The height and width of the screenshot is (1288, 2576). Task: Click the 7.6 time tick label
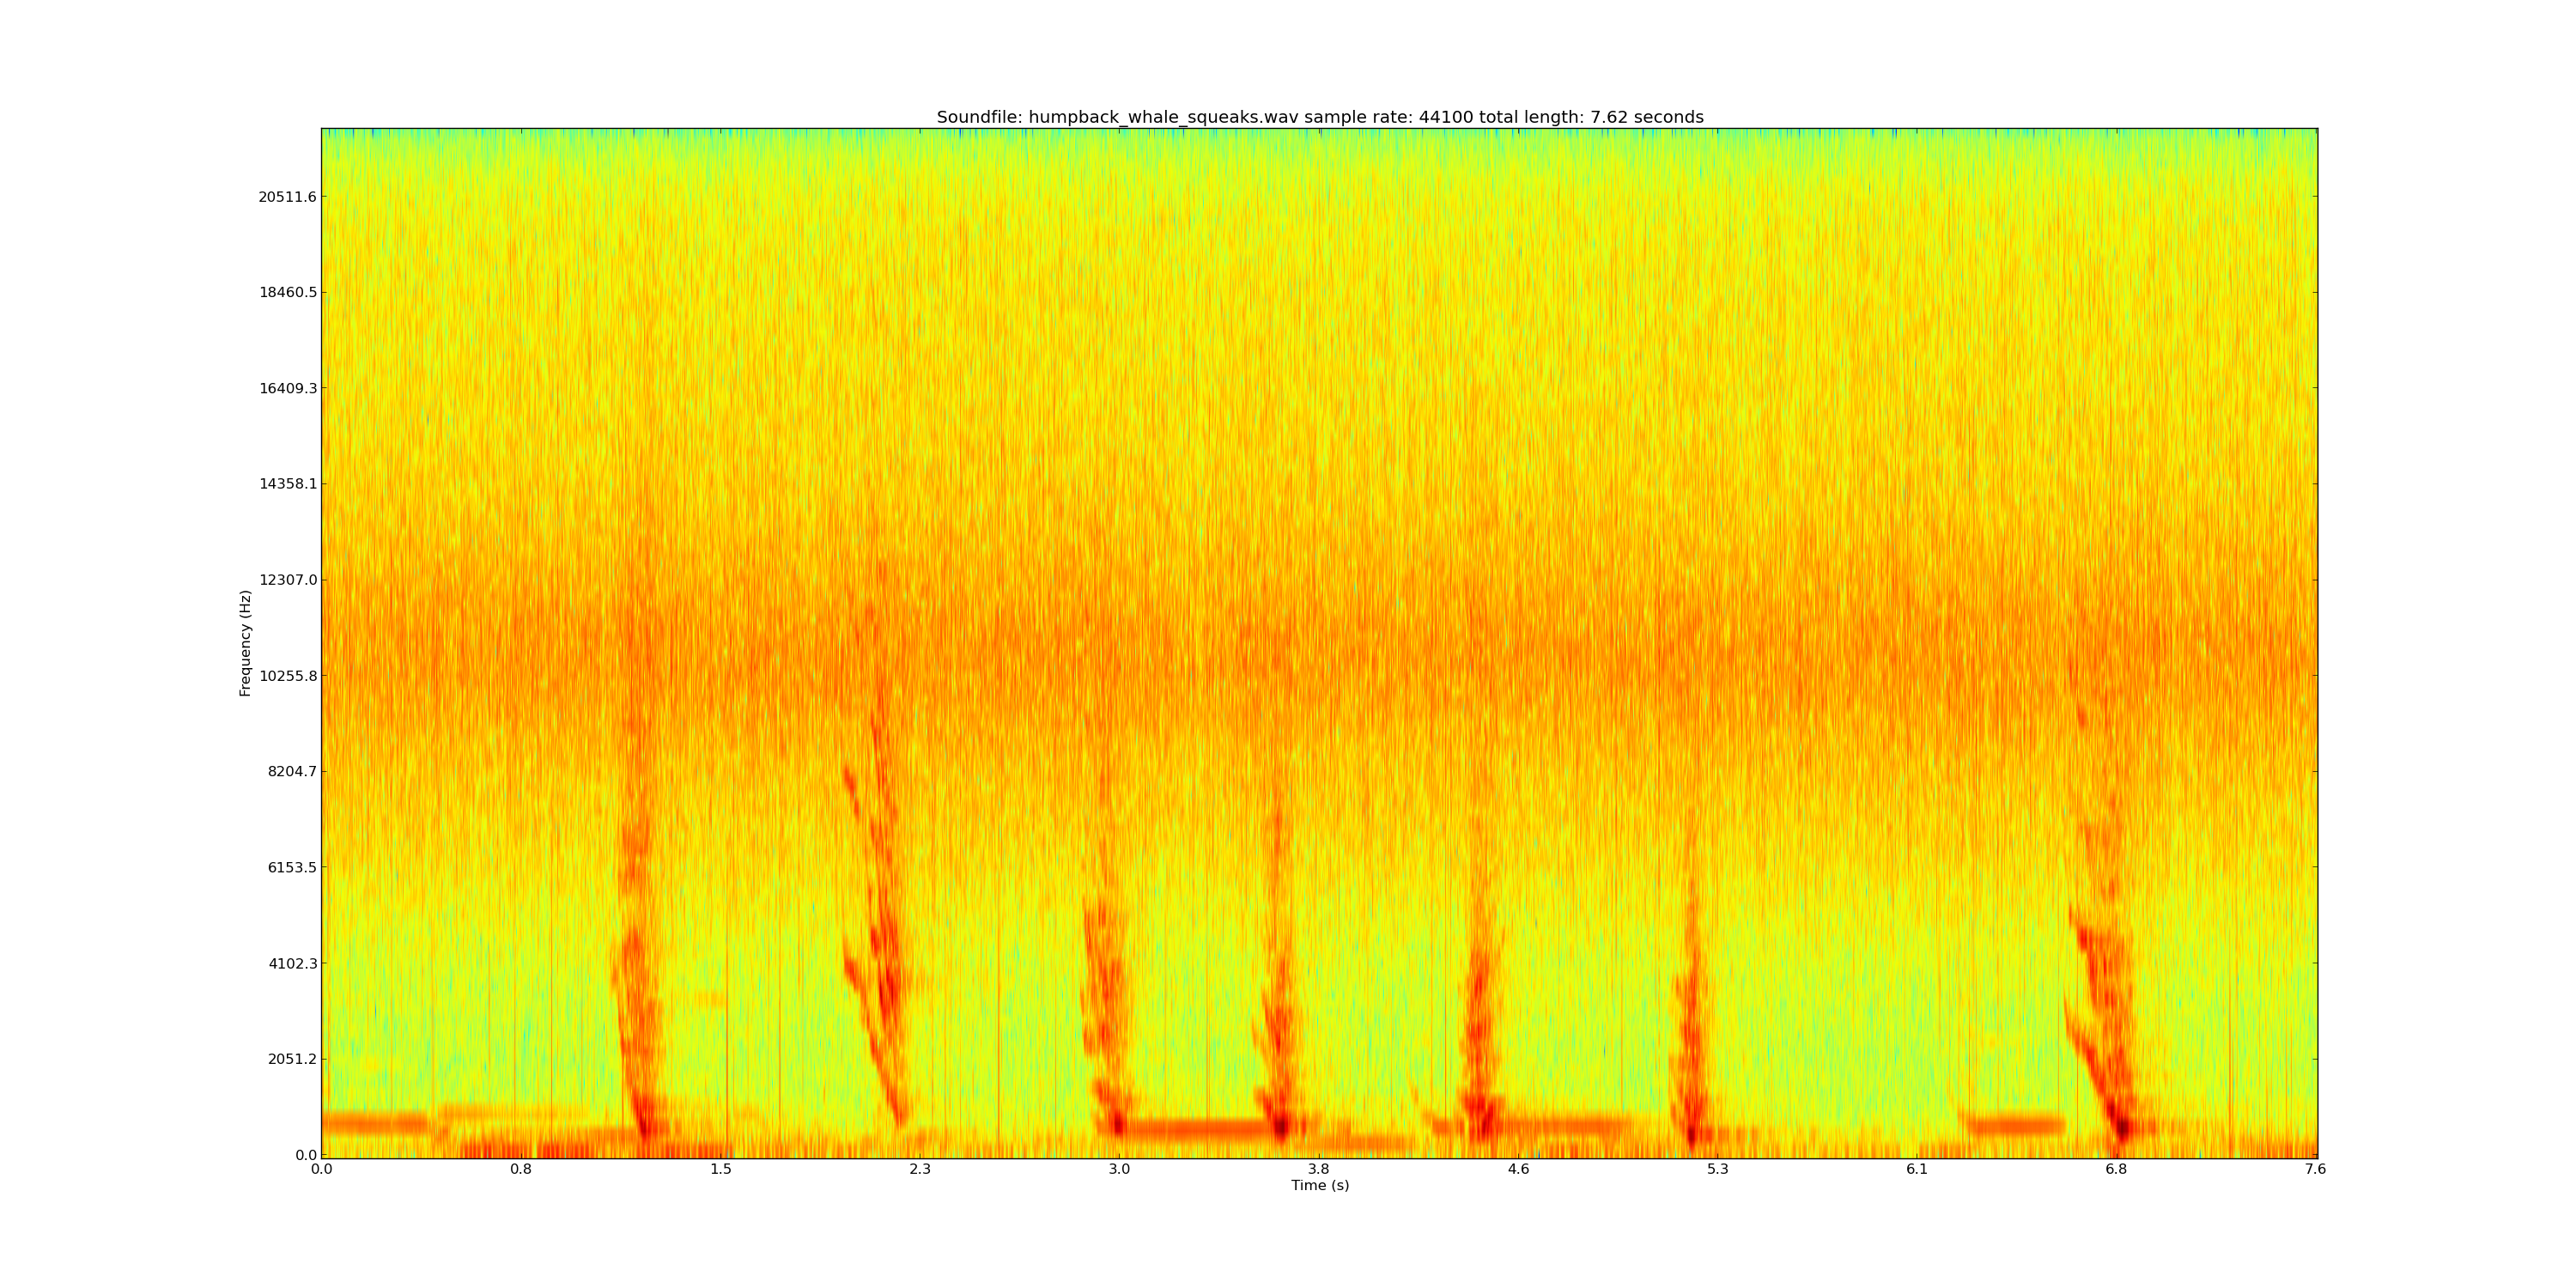pos(2315,1169)
